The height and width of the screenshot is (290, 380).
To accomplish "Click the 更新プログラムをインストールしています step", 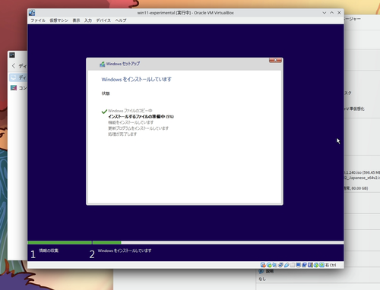I will click(x=138, y=128).
